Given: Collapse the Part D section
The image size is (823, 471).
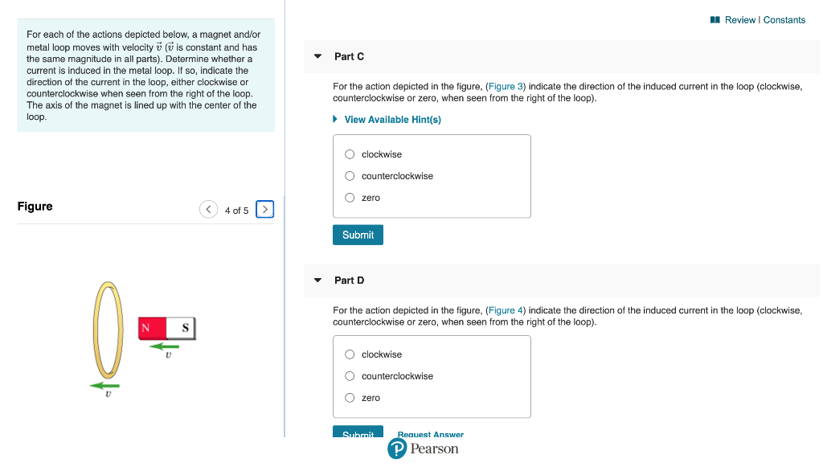Looking at the screenshot, I should pos(317,280).
